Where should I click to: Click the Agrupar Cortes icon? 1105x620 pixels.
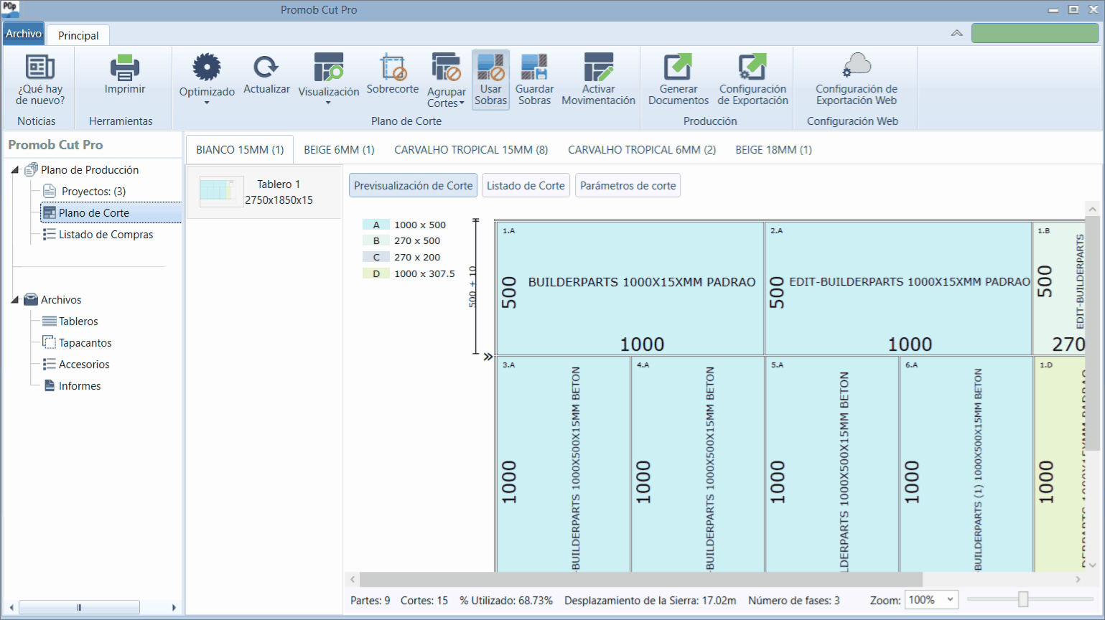pyautogui.click(x=446, y=67)
